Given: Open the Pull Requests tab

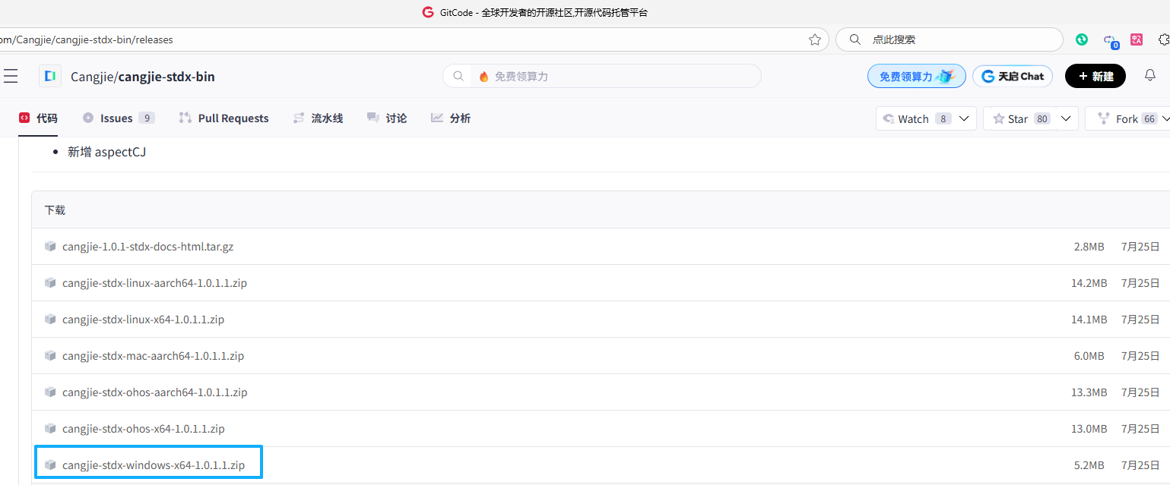Looking at the screenshot, I should tap(224, 118).
